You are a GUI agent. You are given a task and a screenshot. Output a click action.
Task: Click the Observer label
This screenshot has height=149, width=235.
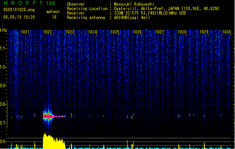[x=76, y=4]
